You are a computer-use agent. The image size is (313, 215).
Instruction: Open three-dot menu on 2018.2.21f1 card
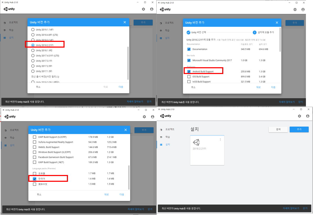(x=220, y=140)
